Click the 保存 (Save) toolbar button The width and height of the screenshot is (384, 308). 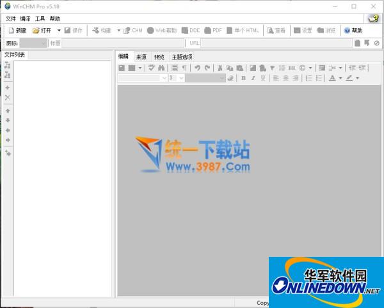[x=73, y=31]
